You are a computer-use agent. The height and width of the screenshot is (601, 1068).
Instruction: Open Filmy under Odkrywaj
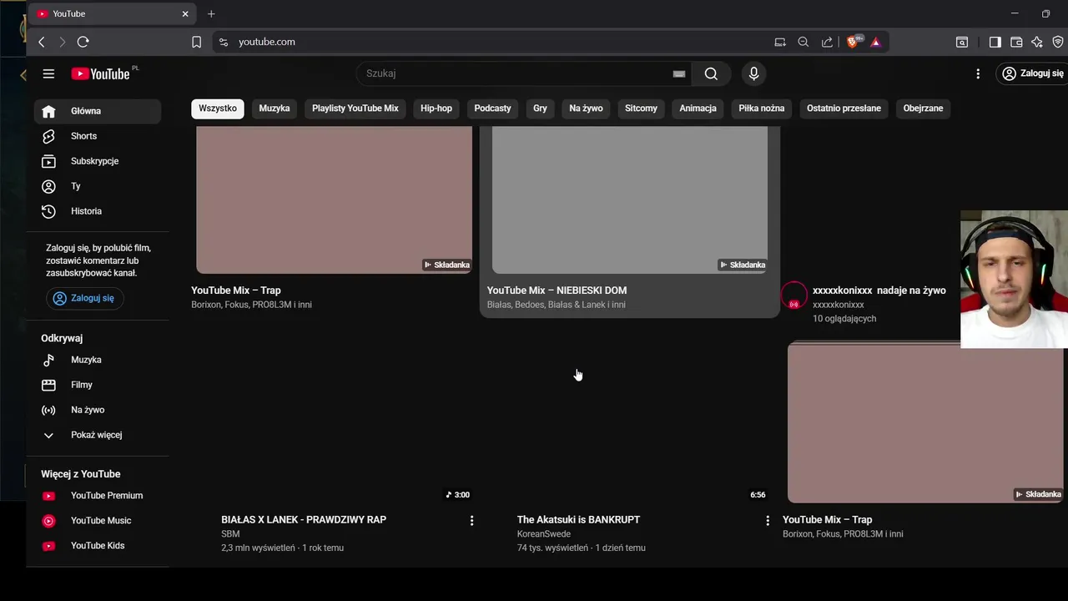(x=98, y=385)
